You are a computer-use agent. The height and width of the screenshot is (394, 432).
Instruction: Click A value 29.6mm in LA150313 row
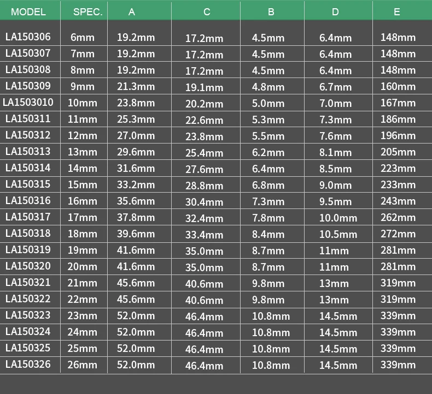[136, 152]
